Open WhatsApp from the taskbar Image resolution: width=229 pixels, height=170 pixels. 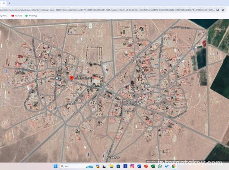pos(160,166)
